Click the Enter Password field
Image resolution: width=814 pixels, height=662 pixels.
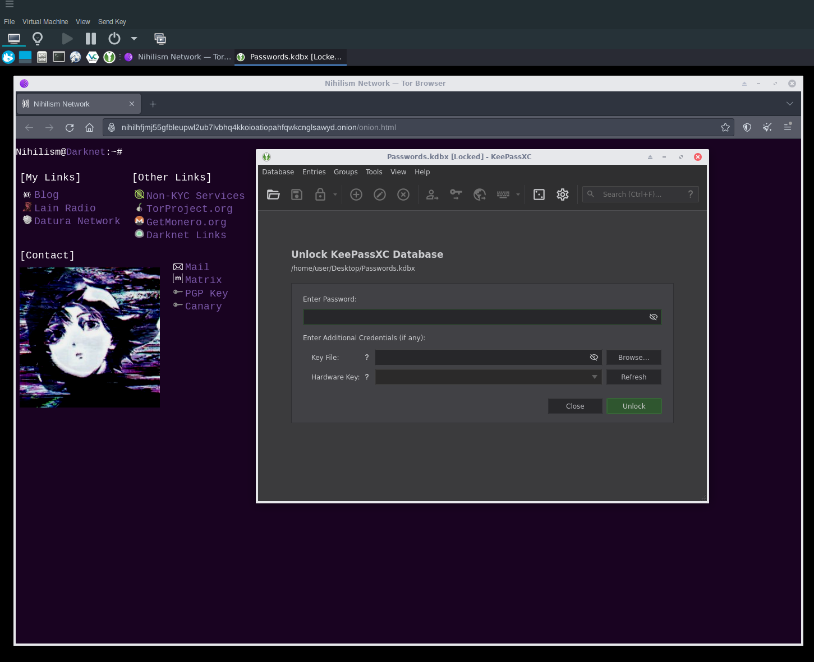click(482, 317)
